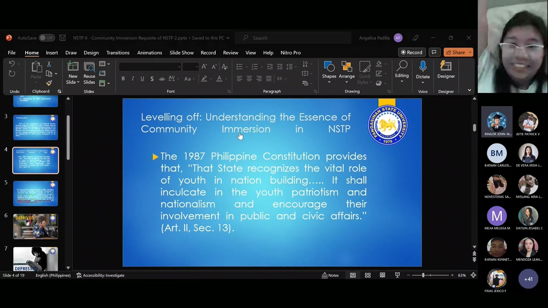Click the Record button
The width and height of the screenshot is (548, 308).
412,52
